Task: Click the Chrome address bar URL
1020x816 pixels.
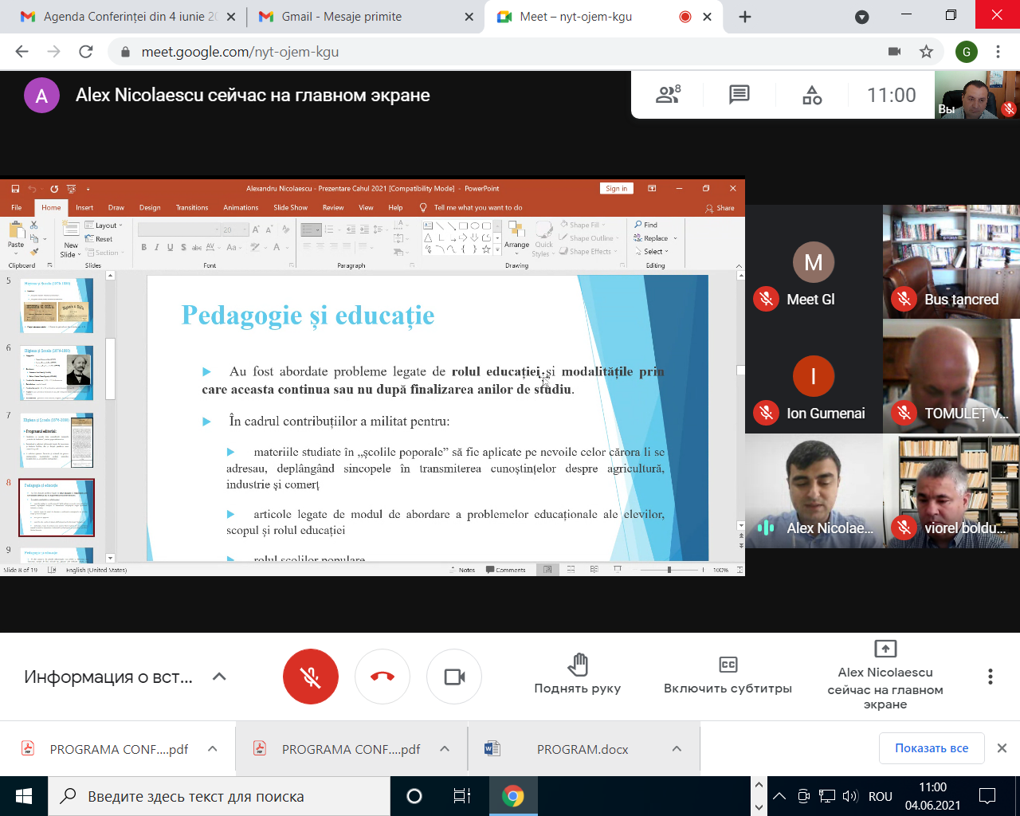Action: [239, 52]
